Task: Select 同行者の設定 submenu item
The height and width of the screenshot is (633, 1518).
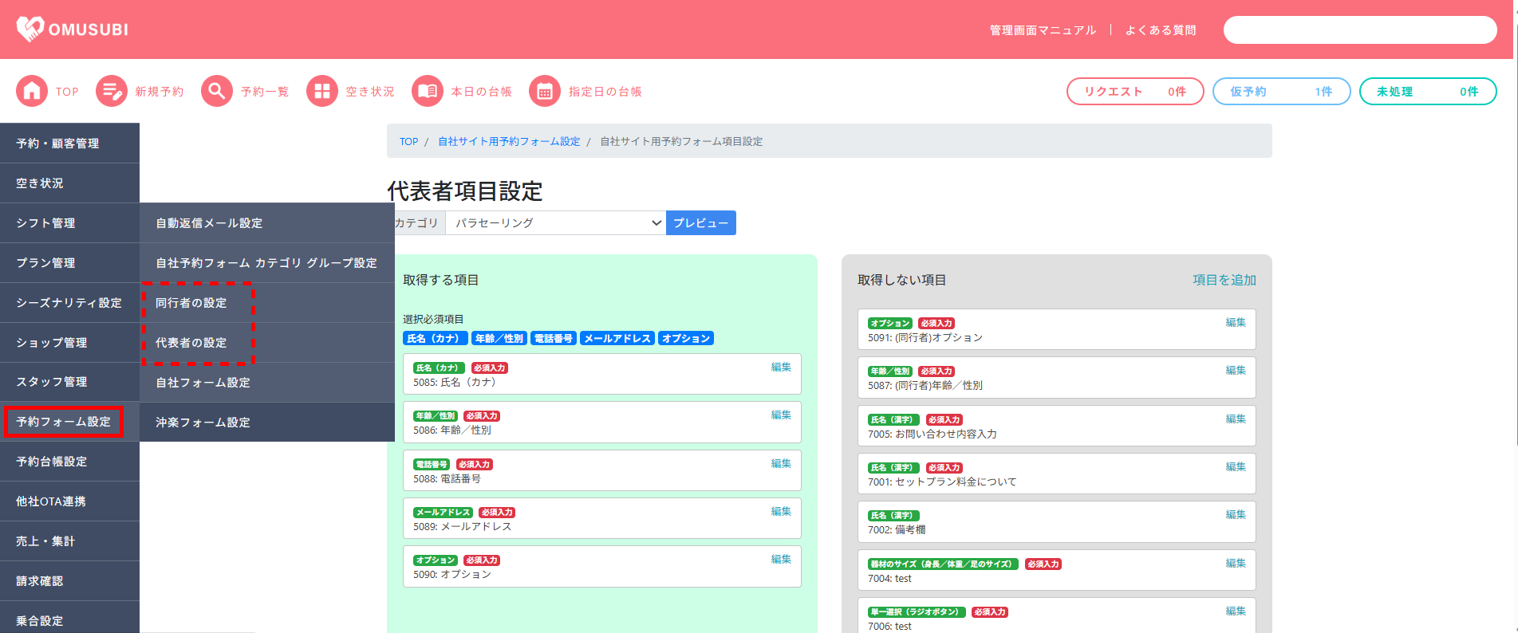Action: tap(191, 303)
